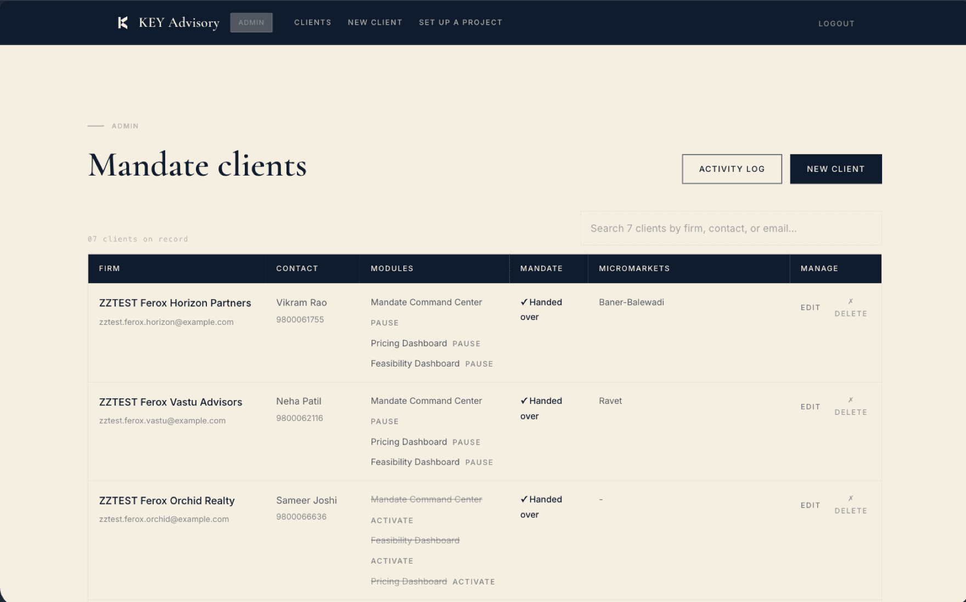
Task: Edit ZZTEST Ferox Horizon Partners client
Action: coord(810,307)
